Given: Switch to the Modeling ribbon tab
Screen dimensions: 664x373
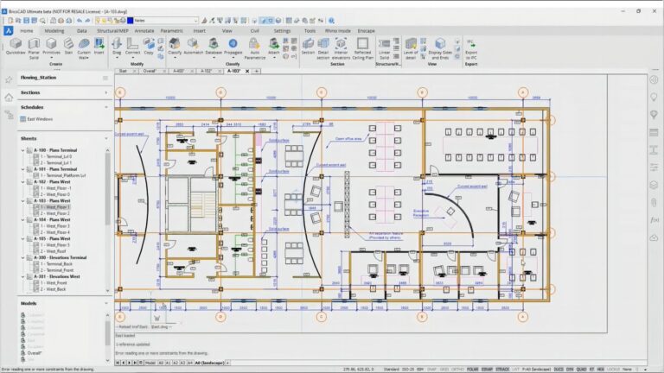Looking at the screenshot, I should point(54,31).
